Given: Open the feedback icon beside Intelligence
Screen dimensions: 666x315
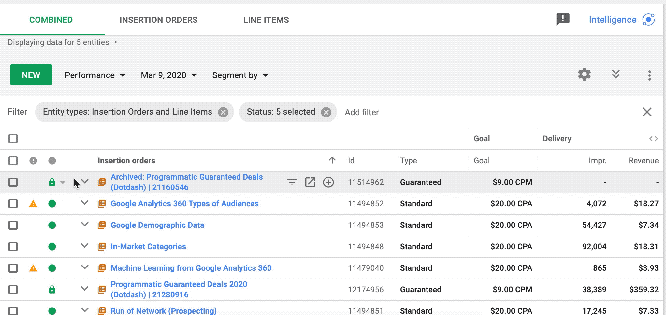Looking at the screenshot, I should pyautogui.click(x=563, y=19).
